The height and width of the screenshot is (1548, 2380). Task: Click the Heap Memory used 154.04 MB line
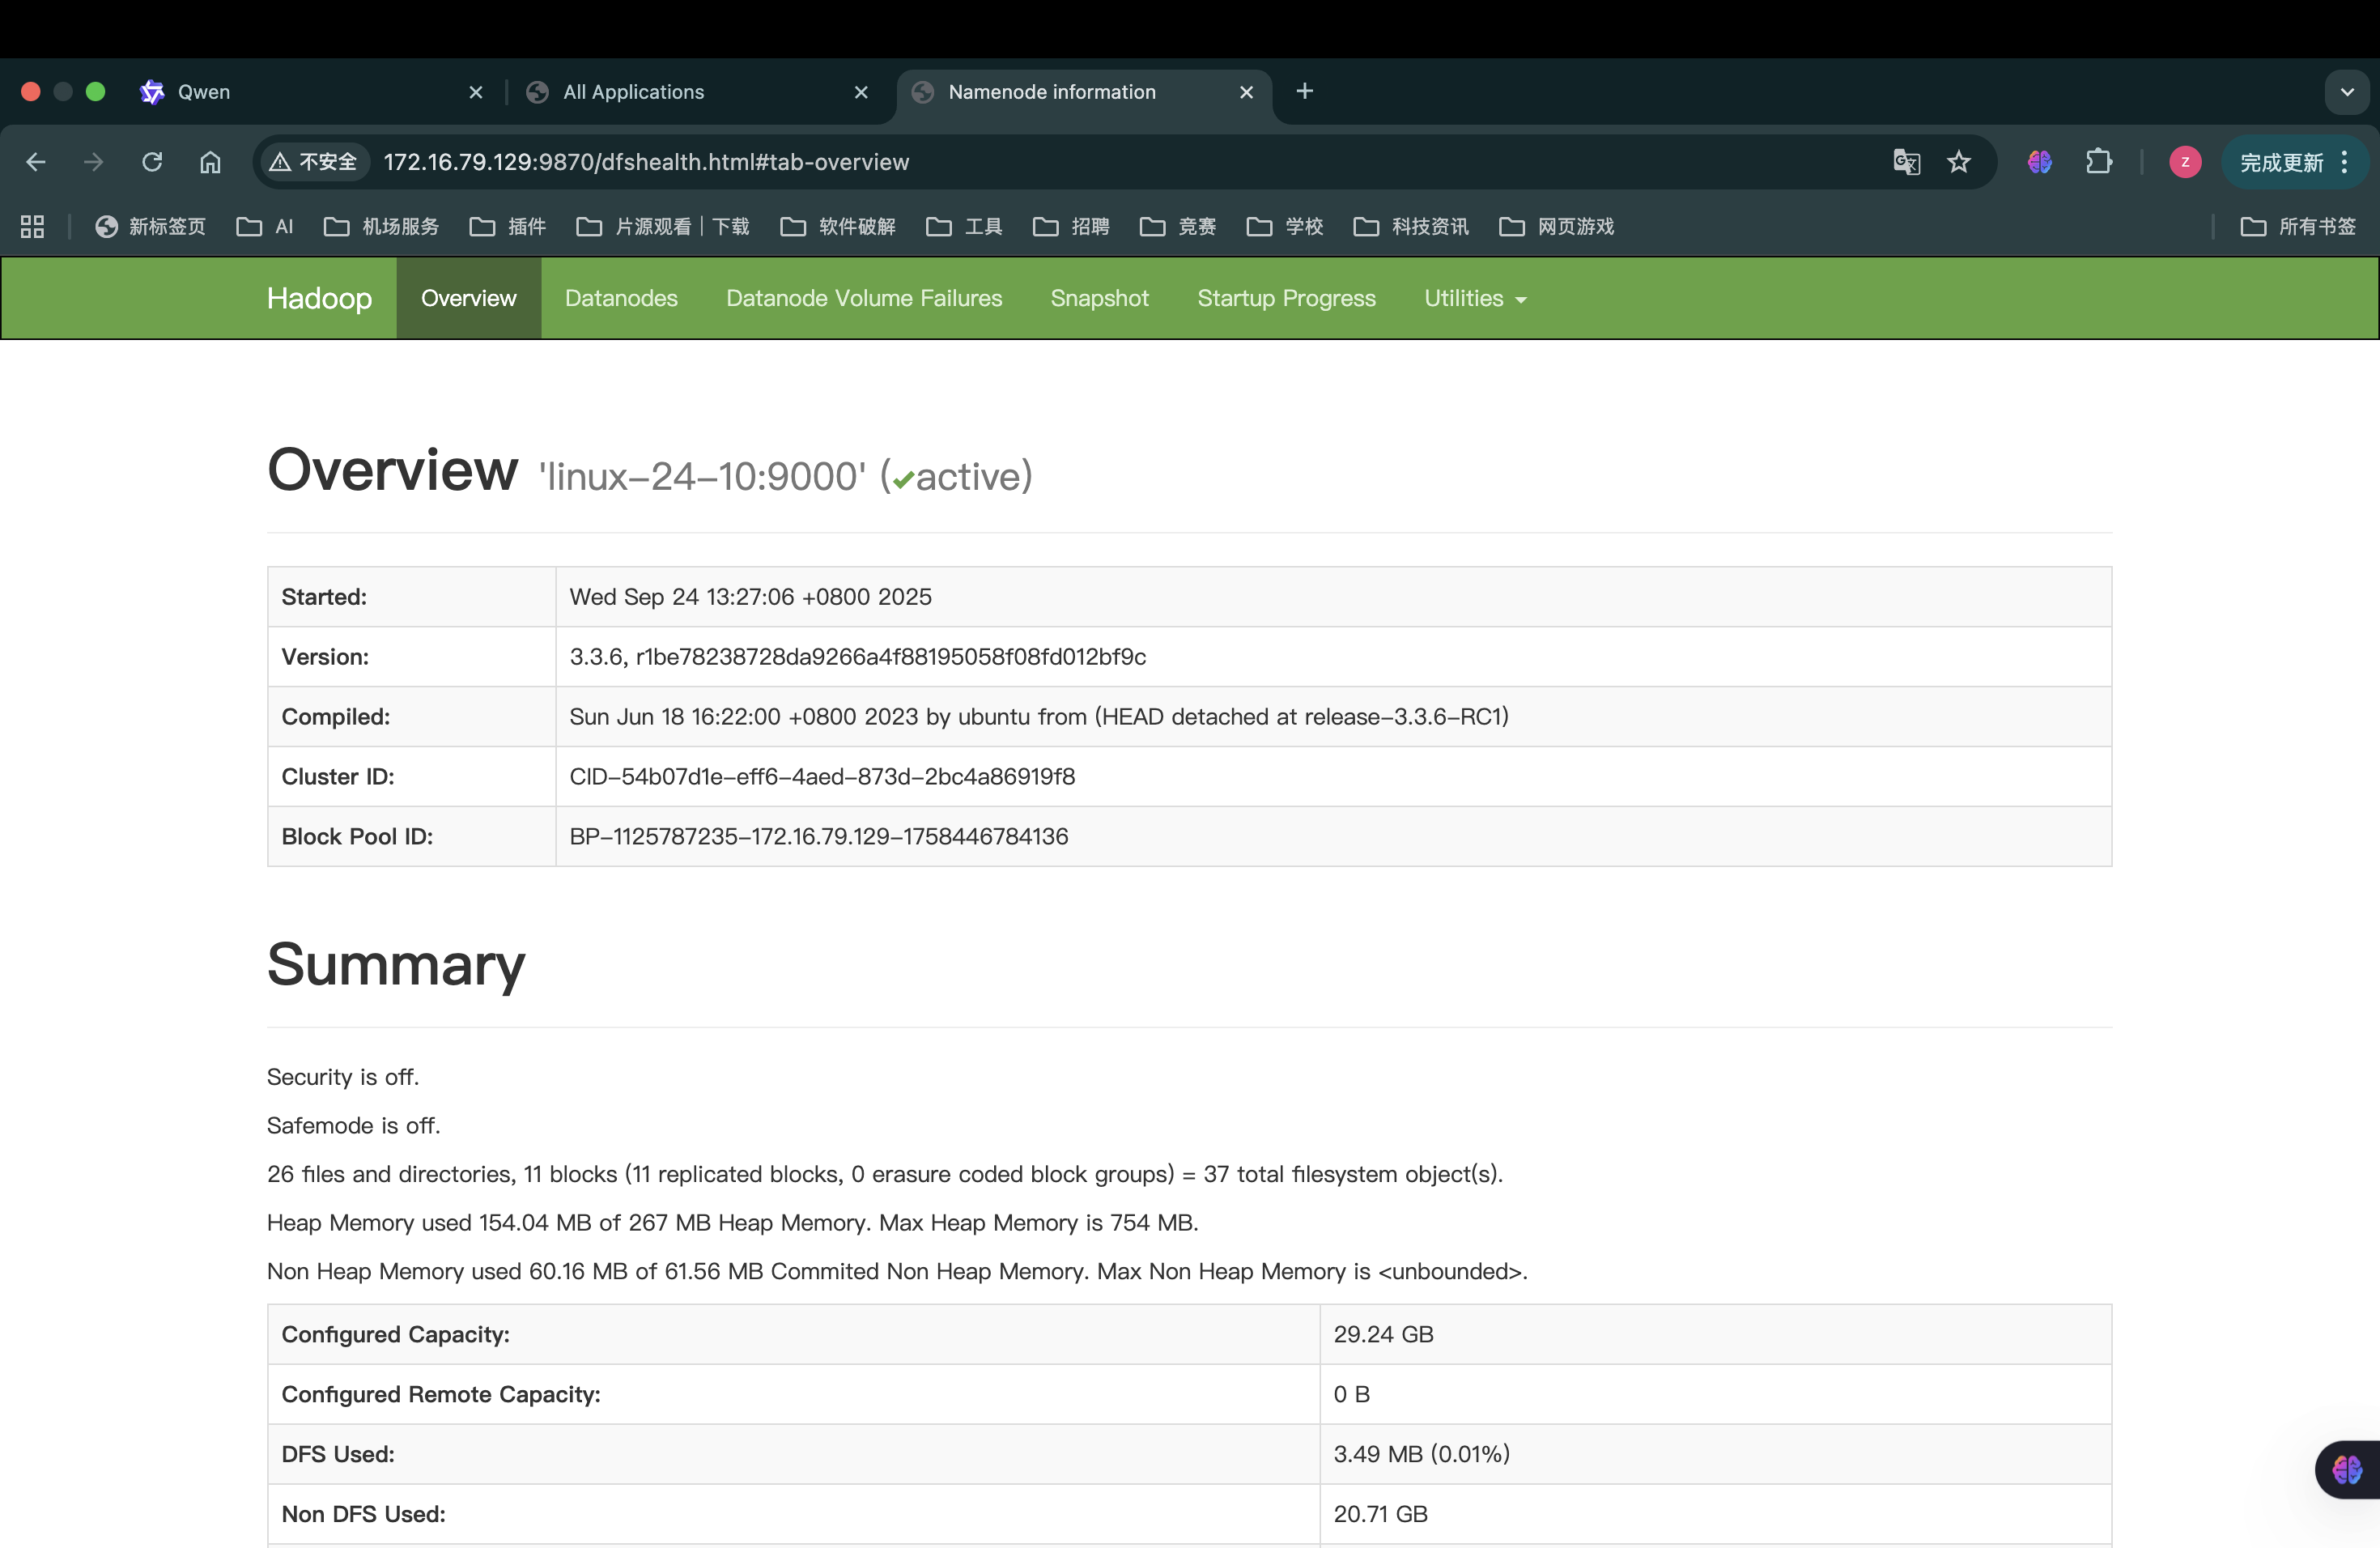733,1223
